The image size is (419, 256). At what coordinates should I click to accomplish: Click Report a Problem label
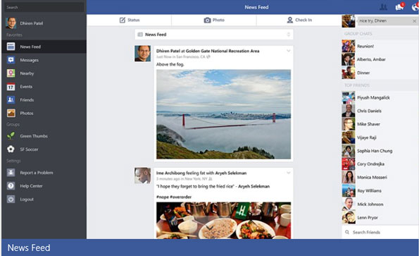(37, 173)
